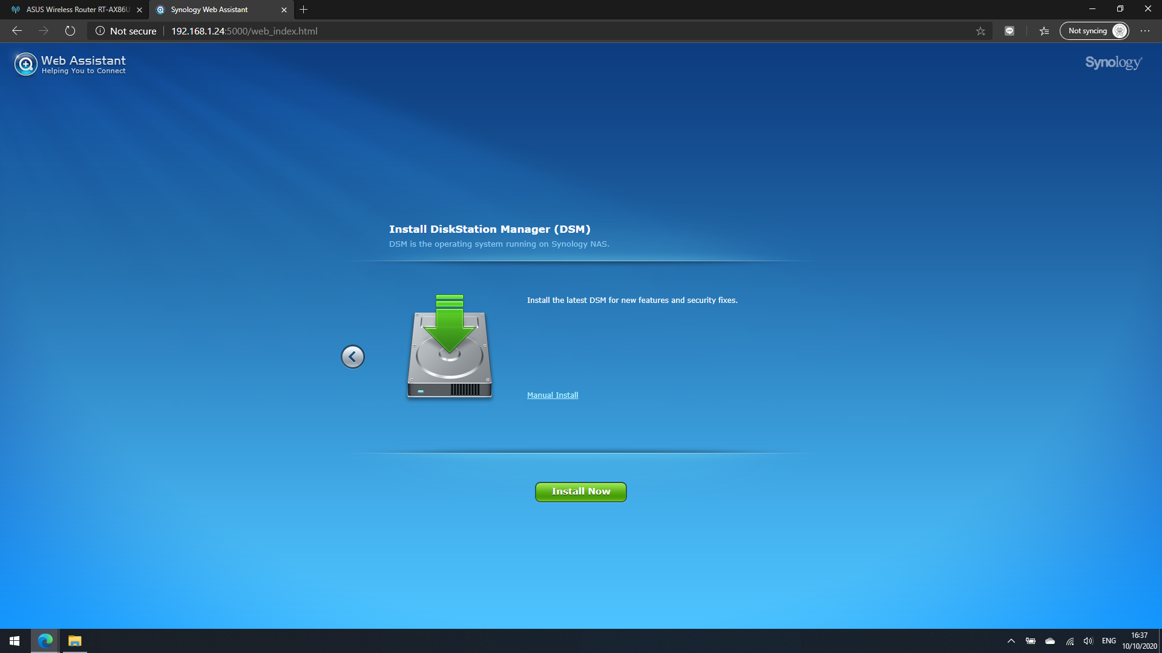
Task: Click the Web Assistant logo icon
Action: click(25, 63)
